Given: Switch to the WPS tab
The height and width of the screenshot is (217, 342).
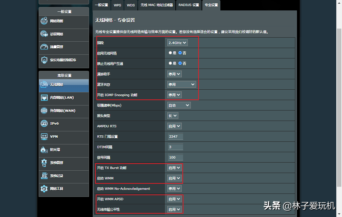Looking at the screenshot, I should (x=117, y=5).
